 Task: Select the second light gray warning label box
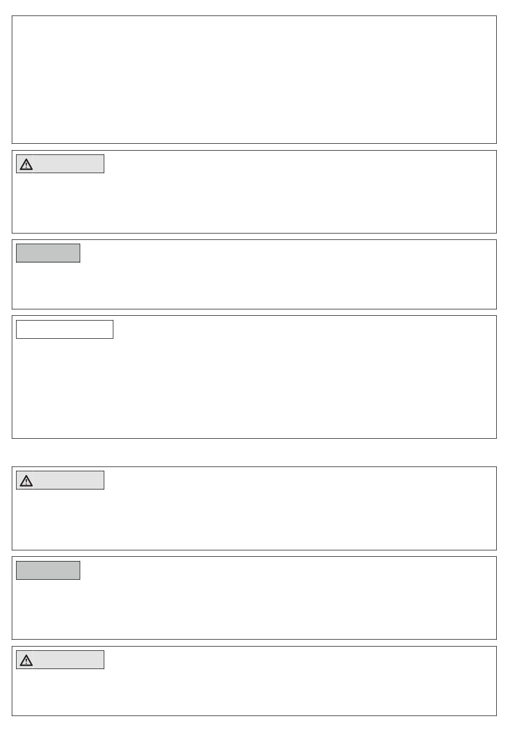coord(60,480)
